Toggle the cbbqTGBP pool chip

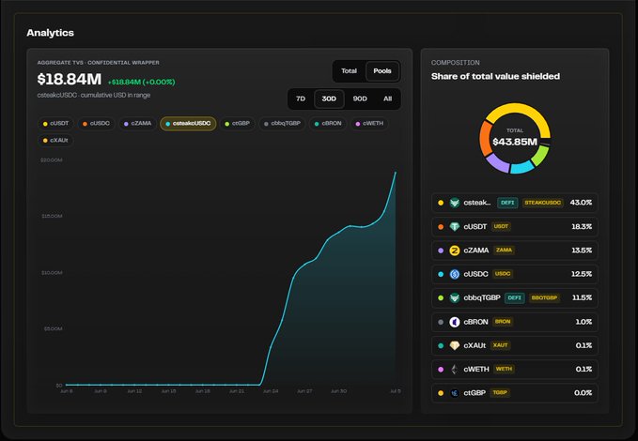[x=282, y=124]
